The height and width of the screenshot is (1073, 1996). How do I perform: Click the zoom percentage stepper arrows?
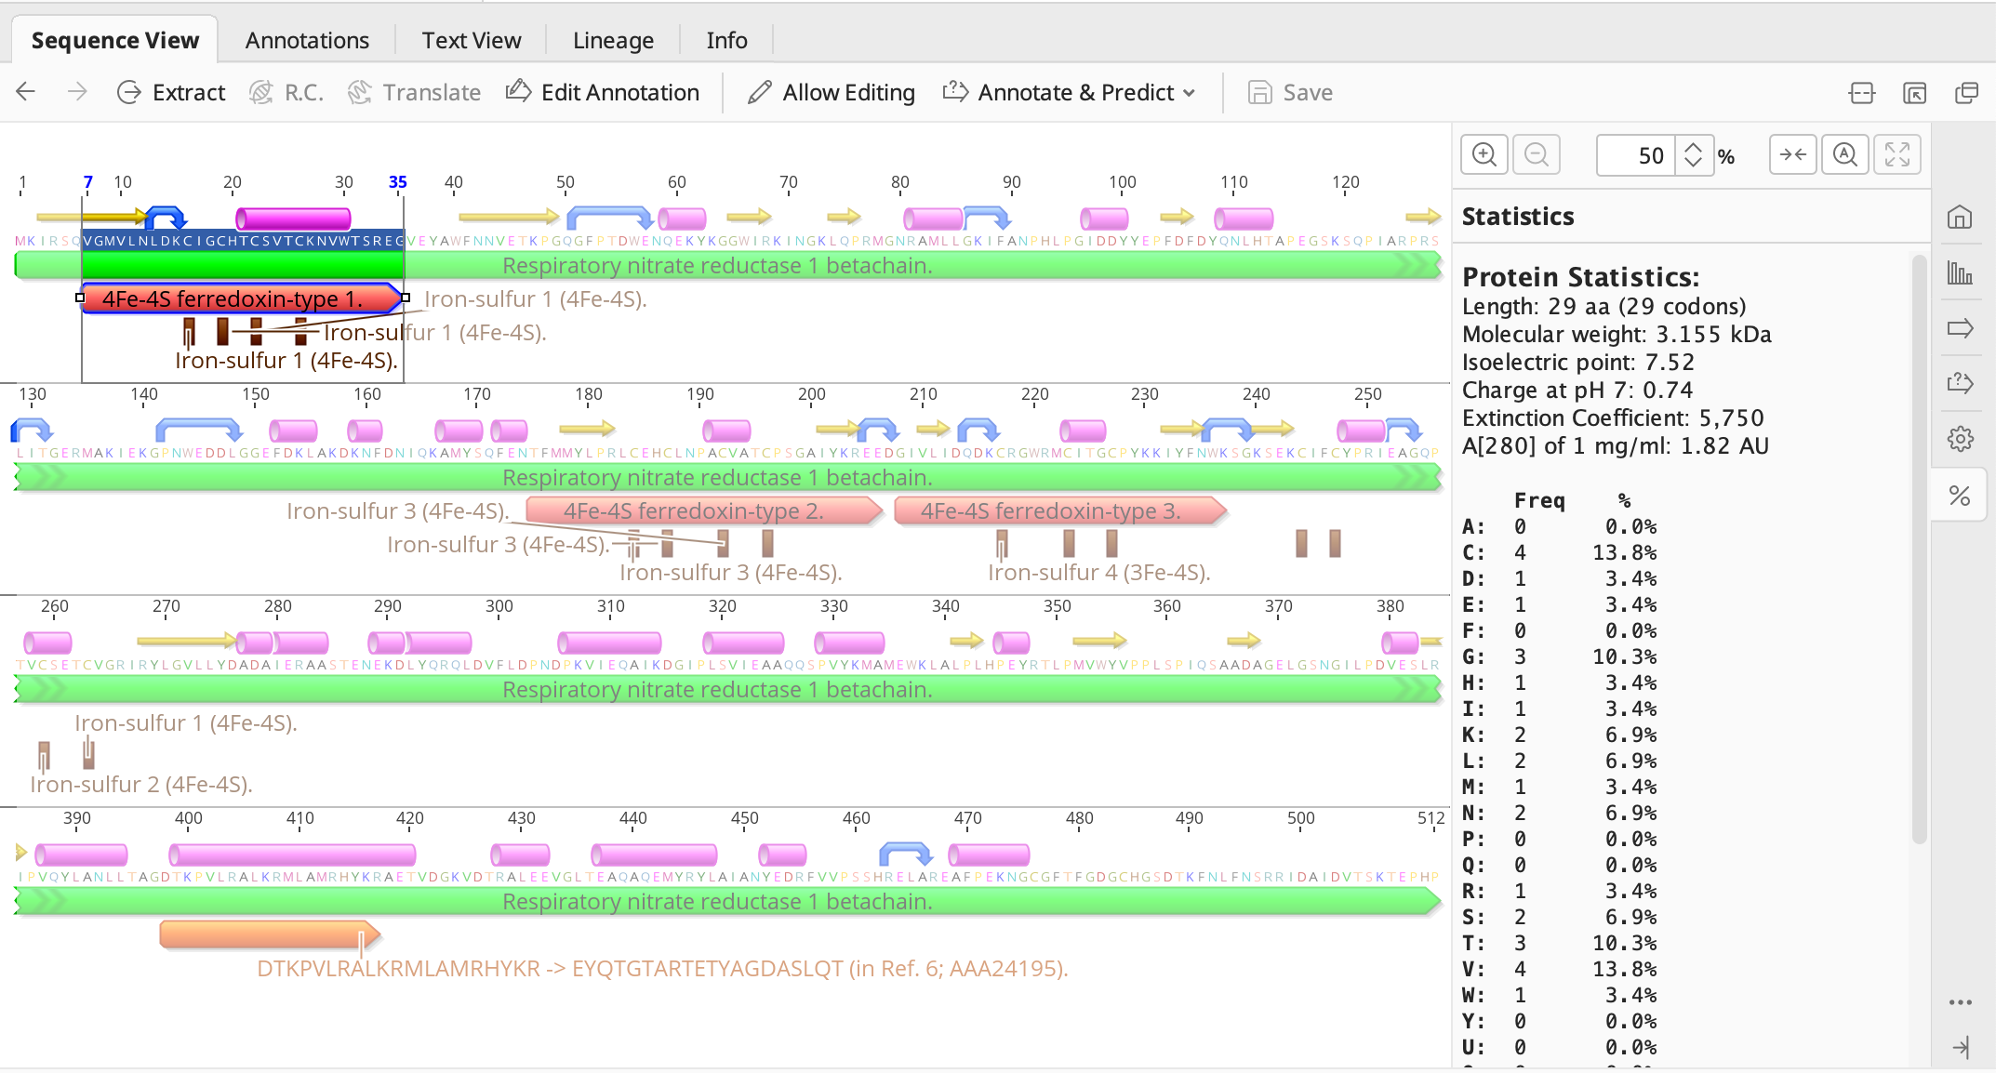(x=1694, y=154)
